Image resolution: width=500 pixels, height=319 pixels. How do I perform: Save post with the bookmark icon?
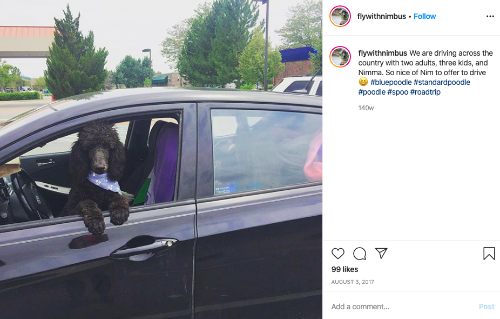[x=489, y=254]
